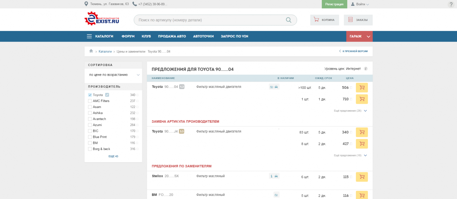Add the 340 price offer to cart
Viewport: 457px width, 199px height.
coord(362,132)
